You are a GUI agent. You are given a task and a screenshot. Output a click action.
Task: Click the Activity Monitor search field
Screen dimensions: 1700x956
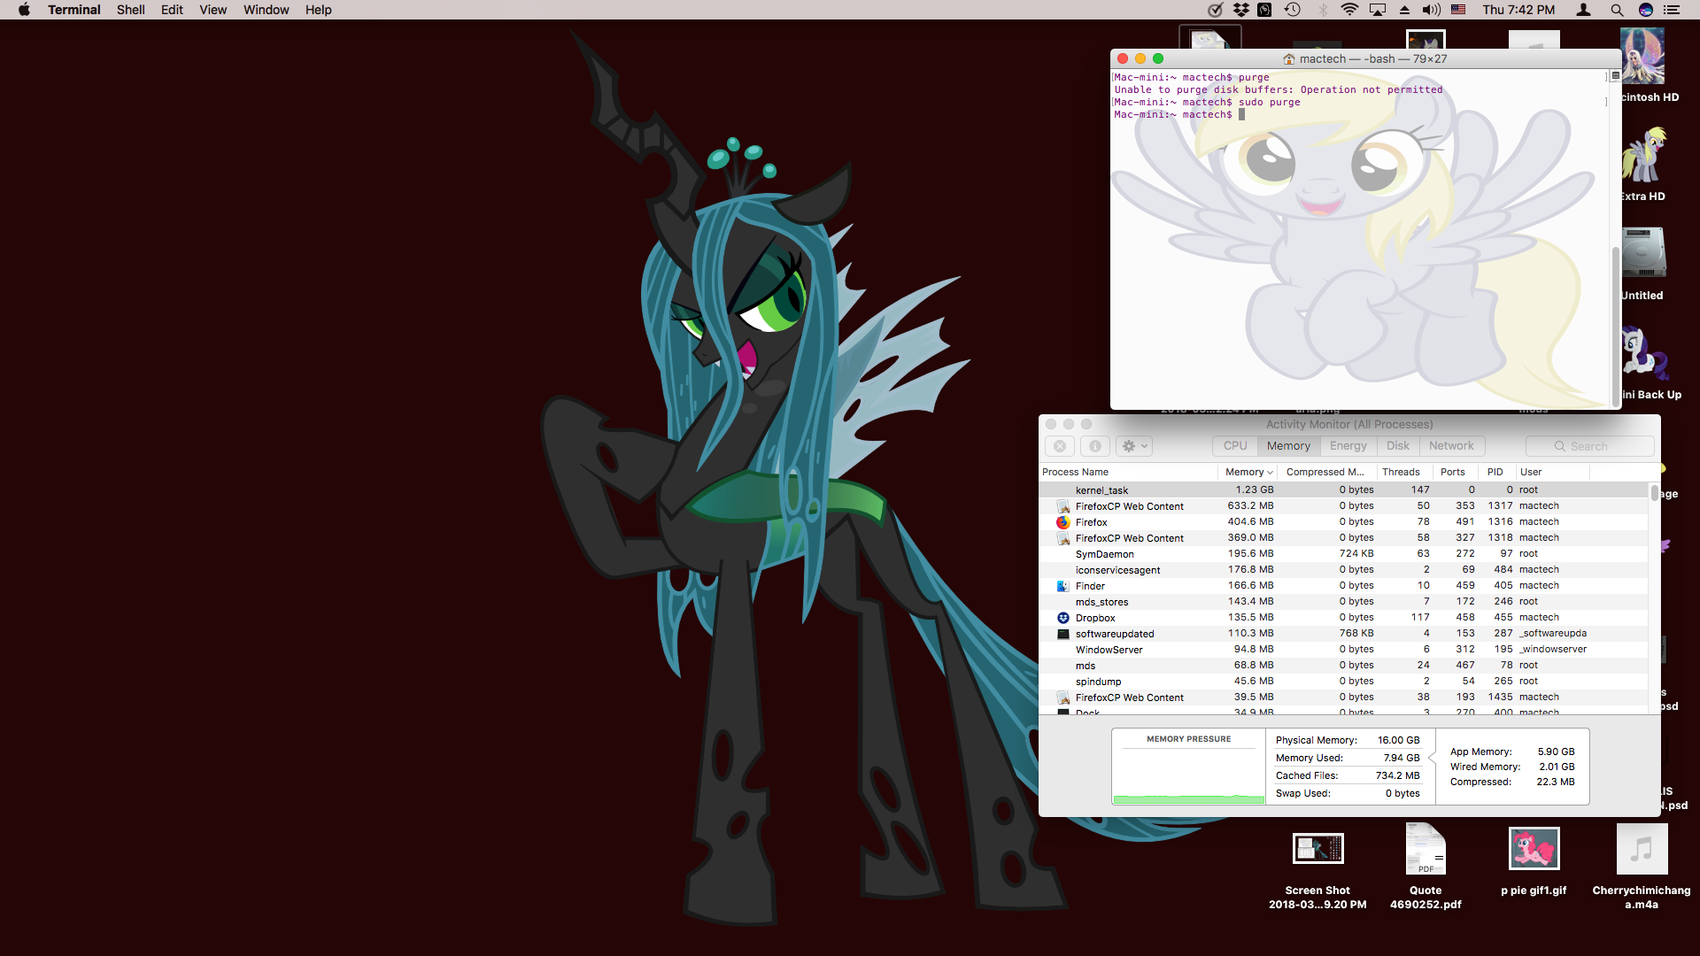[x=1589, y=446]
